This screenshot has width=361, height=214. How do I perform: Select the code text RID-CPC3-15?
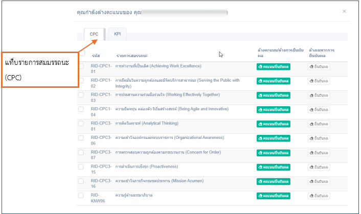coord(101,169)
